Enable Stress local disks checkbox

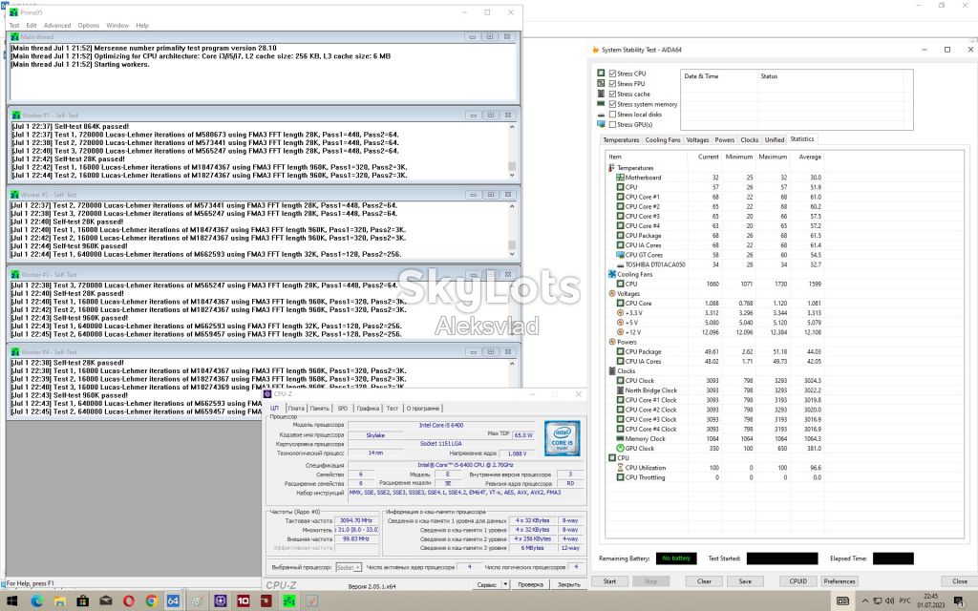612,115
